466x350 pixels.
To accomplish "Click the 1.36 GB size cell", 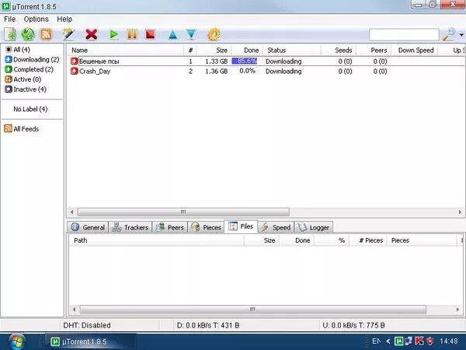I will [x=217, y=72].
